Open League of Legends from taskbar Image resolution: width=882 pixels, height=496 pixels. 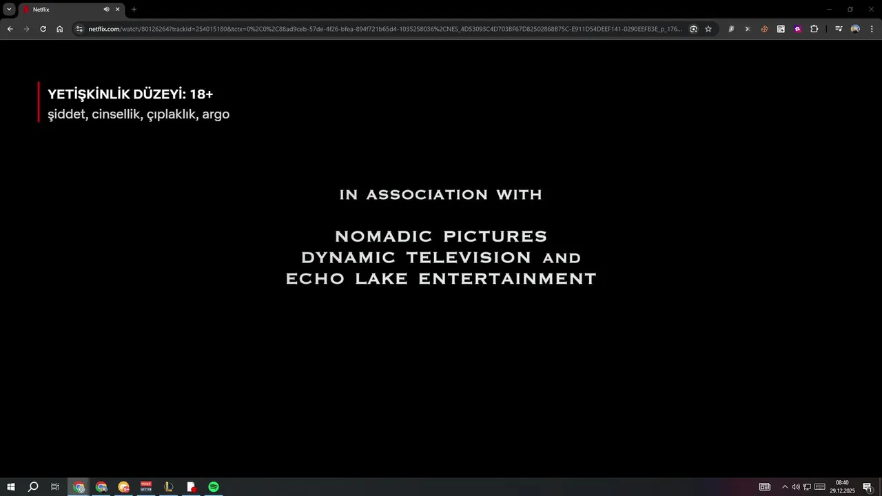coord(168,487)
